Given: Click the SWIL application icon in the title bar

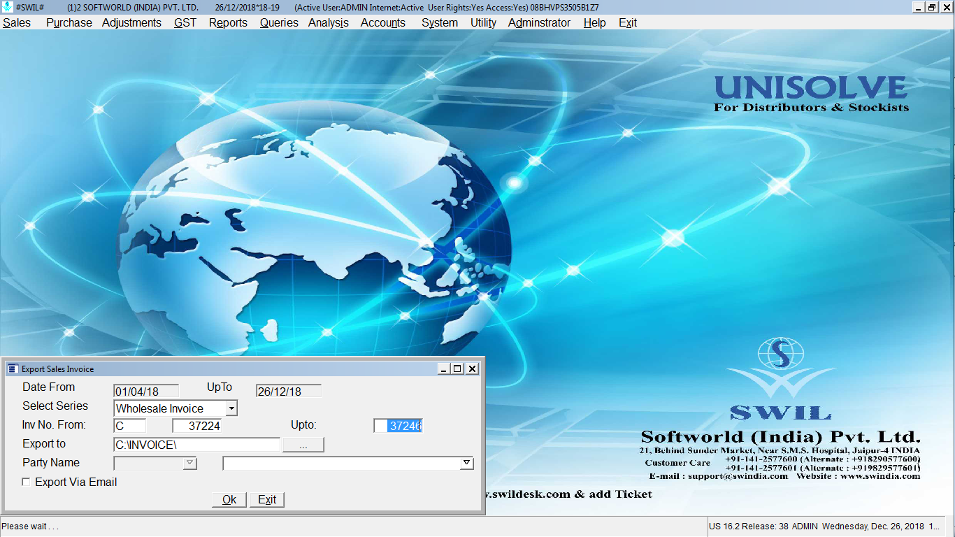Looking at the screenshot, I should pyautogui.click(x=7, y=7).
